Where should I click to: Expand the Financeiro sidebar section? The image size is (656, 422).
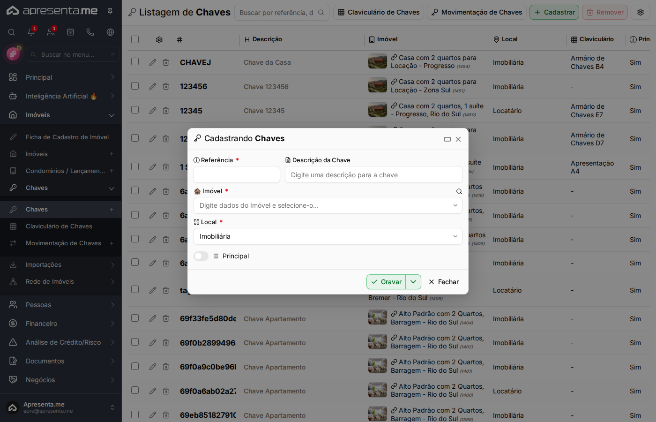coord(61,324)
